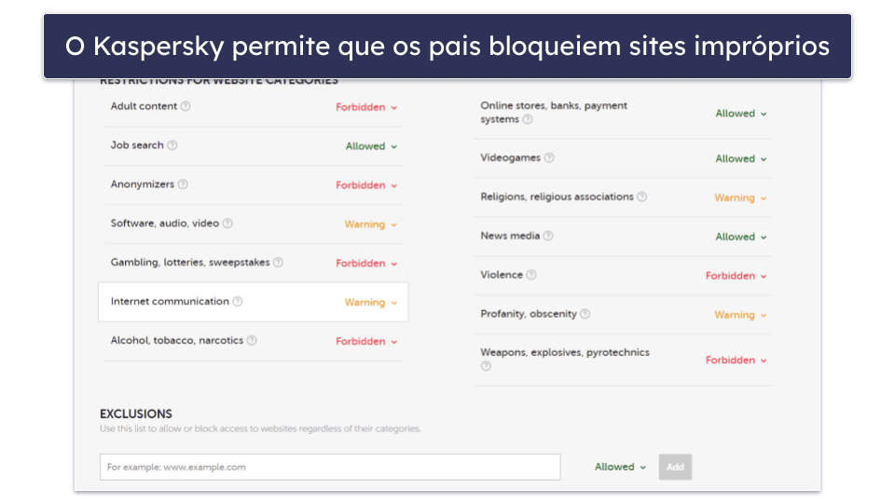Open Job search Allowed dropdown

coord(371,146)
